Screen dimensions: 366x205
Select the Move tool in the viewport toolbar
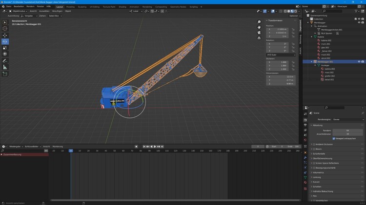(x=5, y=35)
